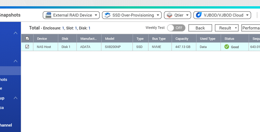Collapse the sidebar chevron next to 'up'
Viewport: 260px width, 132px height.
point(15,98)
